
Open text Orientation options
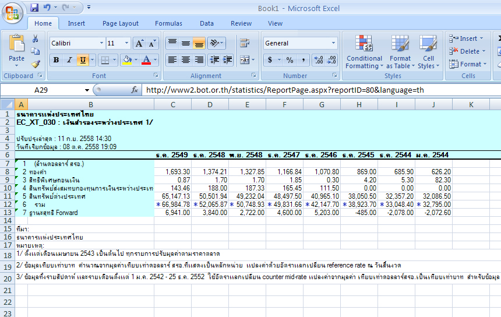click(217, 43)
